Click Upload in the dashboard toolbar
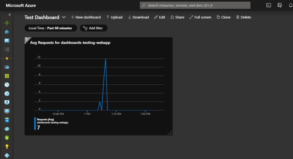The width and height of the screenshot is (293, 159). tap(114, 17)
